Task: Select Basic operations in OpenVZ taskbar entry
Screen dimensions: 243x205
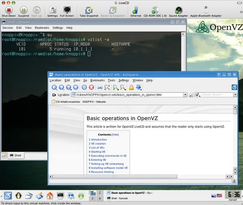Action: point(130,193)
